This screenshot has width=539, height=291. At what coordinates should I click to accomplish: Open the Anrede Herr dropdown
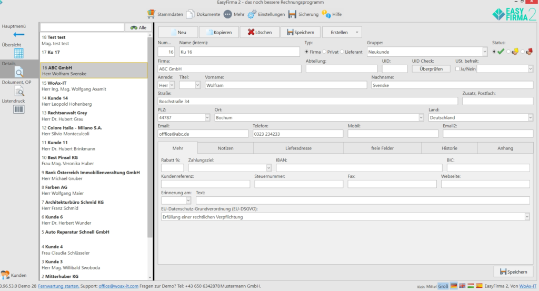pos(172,85)
